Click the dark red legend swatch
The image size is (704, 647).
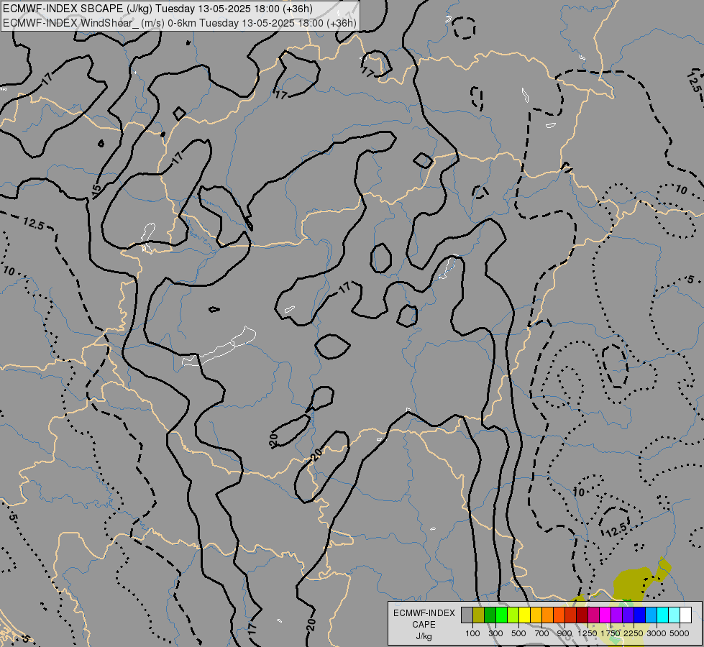tap(582, 615)
